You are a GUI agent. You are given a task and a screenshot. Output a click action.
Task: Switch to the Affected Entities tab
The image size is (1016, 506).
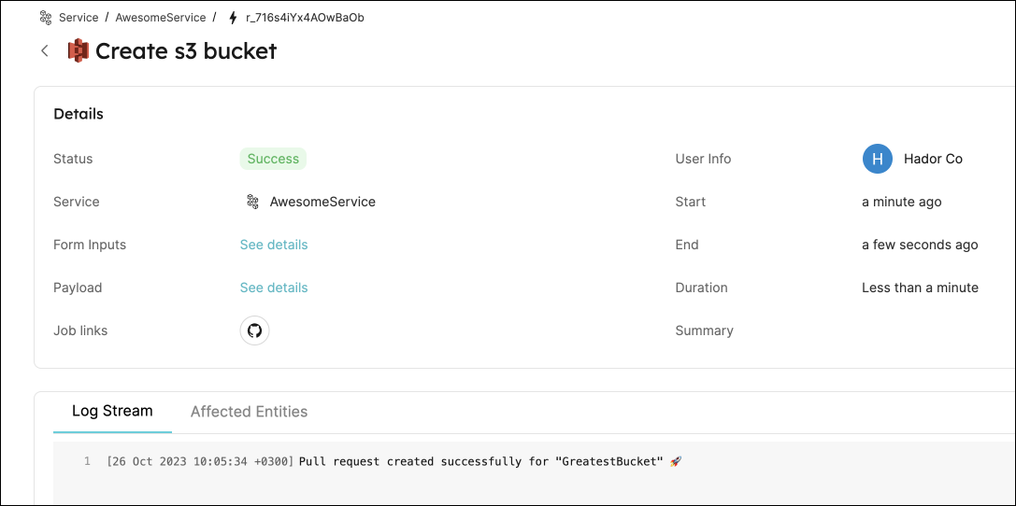pos(249,412)
